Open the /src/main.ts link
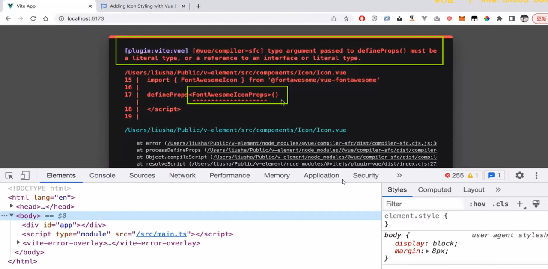Screen dimensions: 548x269 click(161, 234)
